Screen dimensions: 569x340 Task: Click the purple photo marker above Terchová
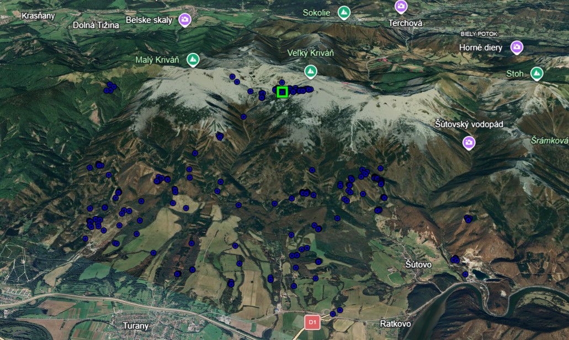(x=401, y=6)
